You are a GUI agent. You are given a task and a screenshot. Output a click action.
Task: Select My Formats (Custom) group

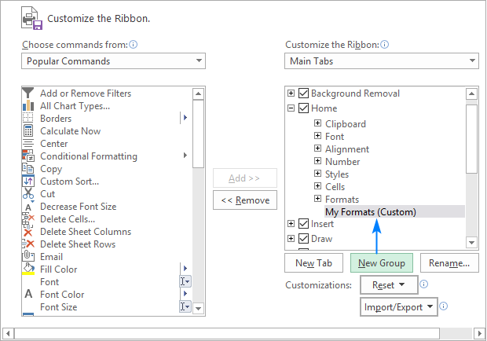(x=370, y=211)
